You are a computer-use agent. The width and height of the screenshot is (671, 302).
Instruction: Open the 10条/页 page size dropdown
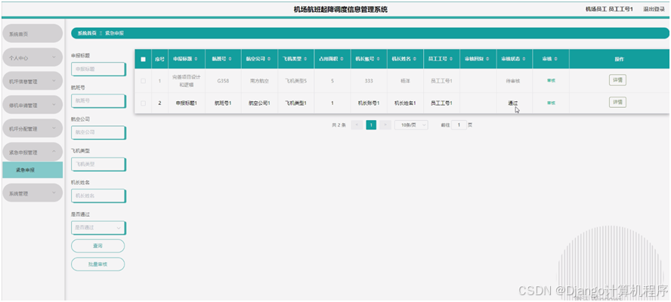point(411,125)
